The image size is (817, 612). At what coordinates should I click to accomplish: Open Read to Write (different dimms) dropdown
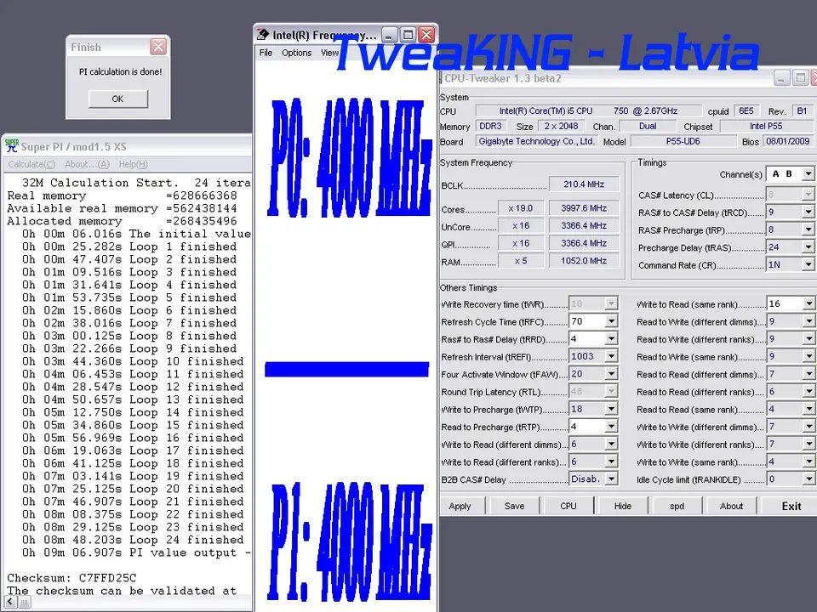[808, 321]
